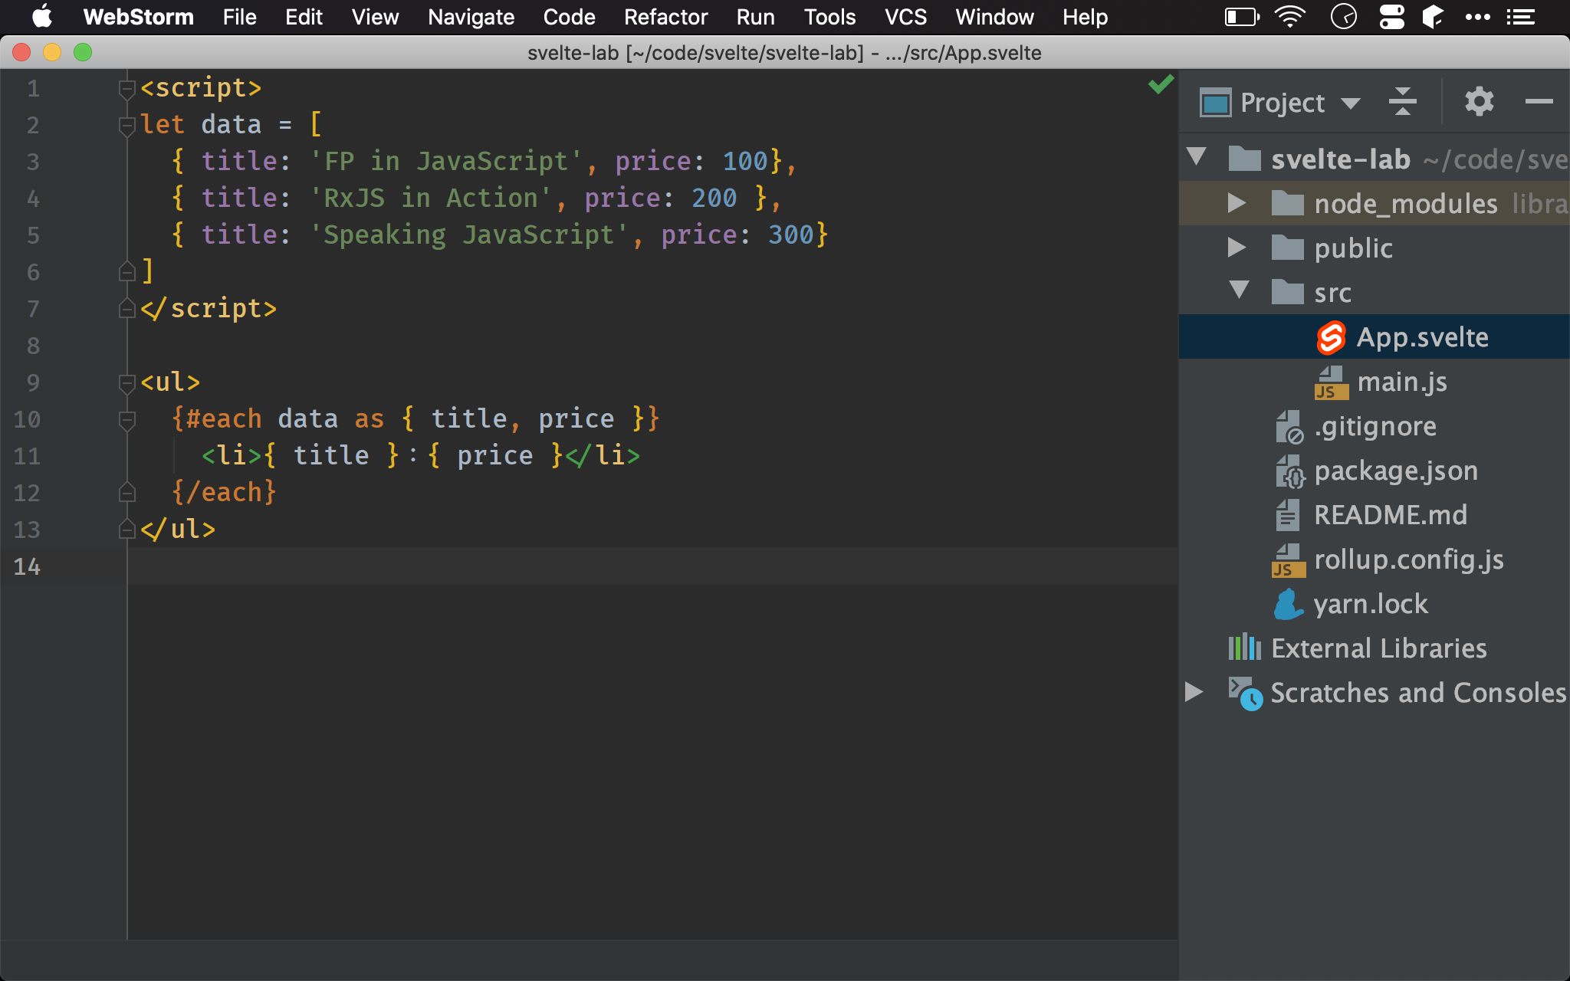Click the closing </ul> tag on line 13
Image resolution: width=1570 pixels, height=981 pixels.
[x=178, y=529]
